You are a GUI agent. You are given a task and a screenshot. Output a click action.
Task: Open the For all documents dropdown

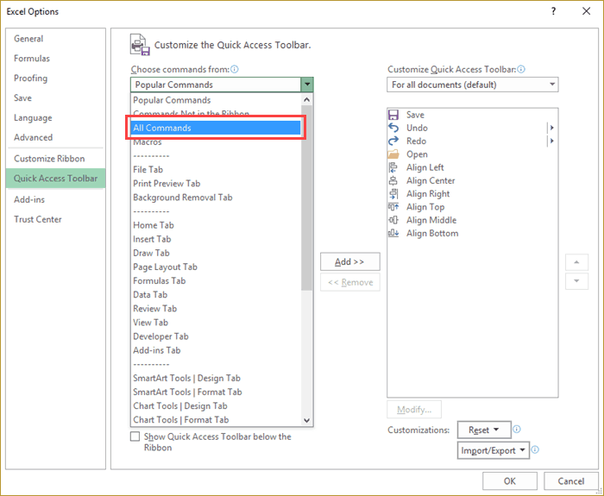coord(473,85)
